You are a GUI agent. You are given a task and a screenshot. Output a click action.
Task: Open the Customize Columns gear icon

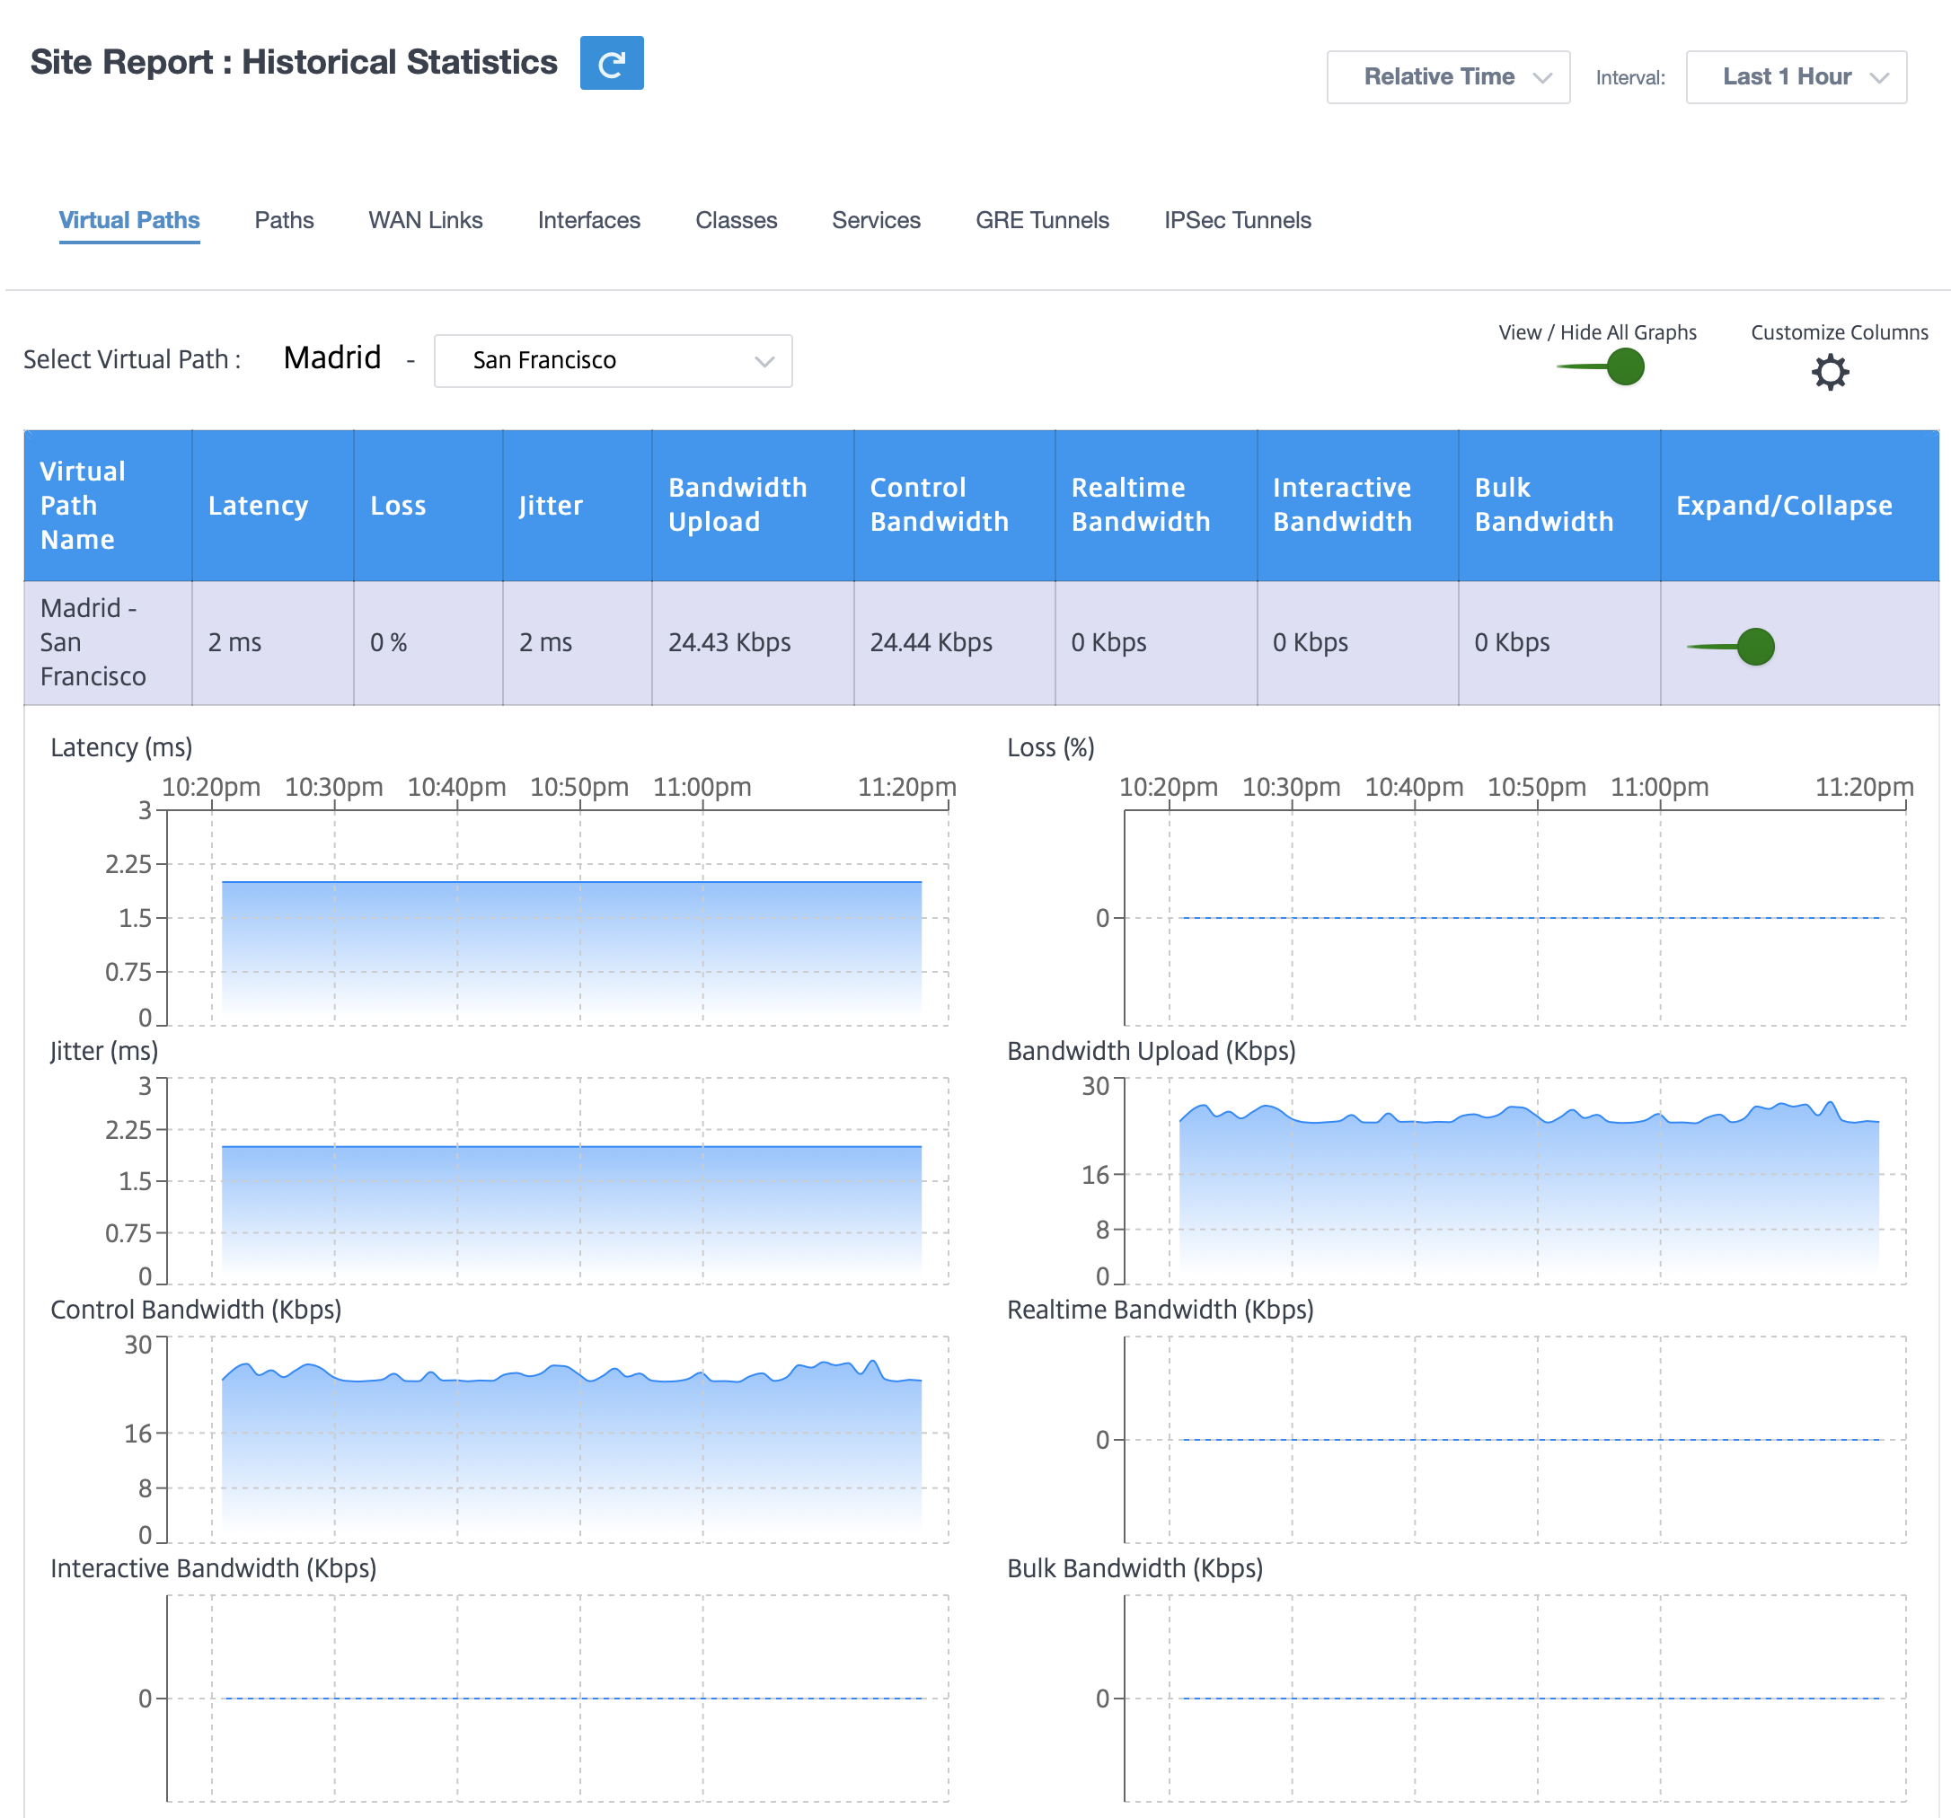click(x=1830, y=373)
